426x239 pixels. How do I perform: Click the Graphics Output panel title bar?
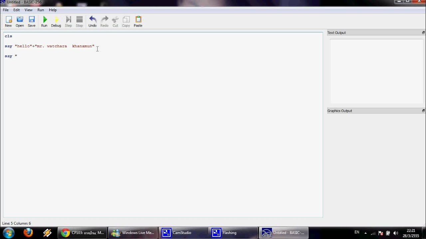376,111
